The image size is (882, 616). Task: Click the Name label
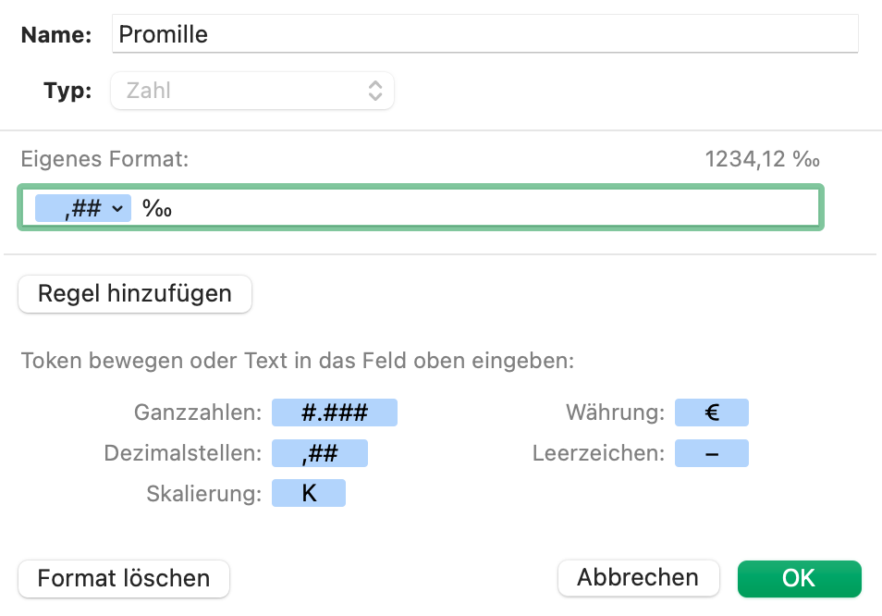tap(56, 35)
